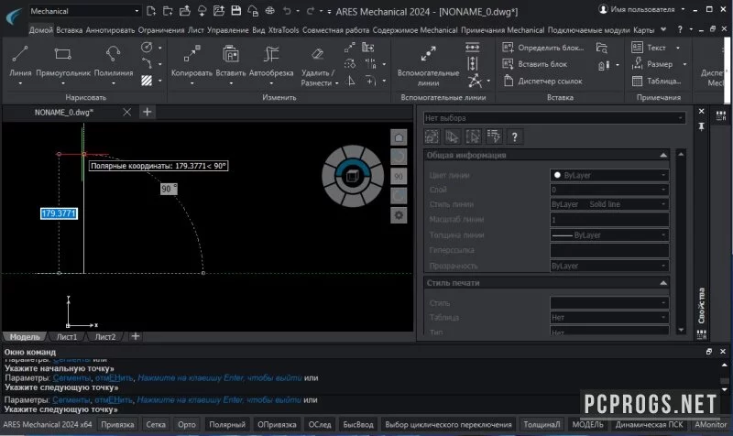Click the Вставить paste tool
The height and width of the screenshot is (436, 733).
click(x=231, y=62)
